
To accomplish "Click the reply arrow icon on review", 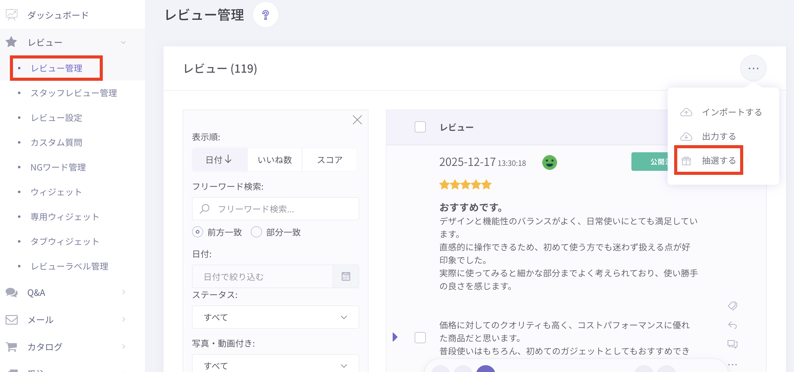I will (732, 325).
